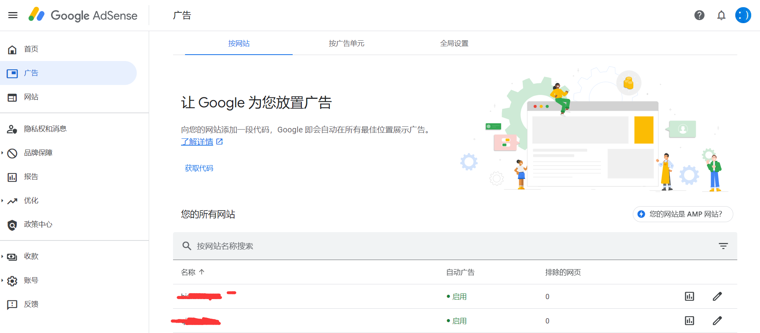Open the account avatar menu
The image size is (760, 333).
(743, 15)
